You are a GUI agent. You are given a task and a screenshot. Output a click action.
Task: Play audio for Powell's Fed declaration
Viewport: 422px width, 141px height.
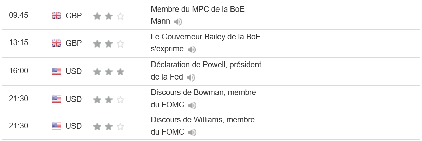[x=191, y=78]
